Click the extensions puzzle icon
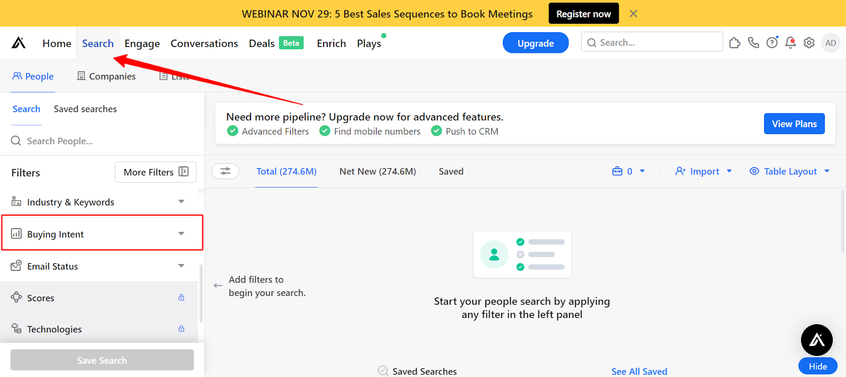The height and width of the screenshot is (377, 846). pos(734,43)
